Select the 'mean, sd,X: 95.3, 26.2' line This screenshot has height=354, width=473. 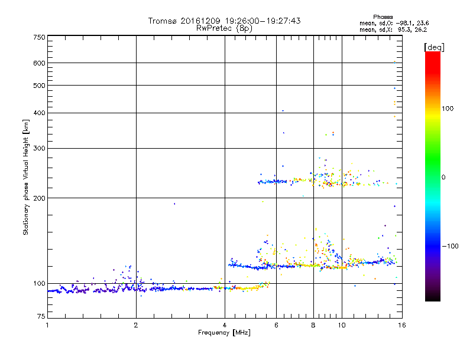(393, 29)
